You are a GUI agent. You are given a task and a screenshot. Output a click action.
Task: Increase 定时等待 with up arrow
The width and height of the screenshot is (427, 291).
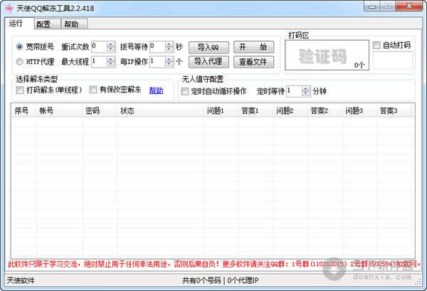[306, 89]
